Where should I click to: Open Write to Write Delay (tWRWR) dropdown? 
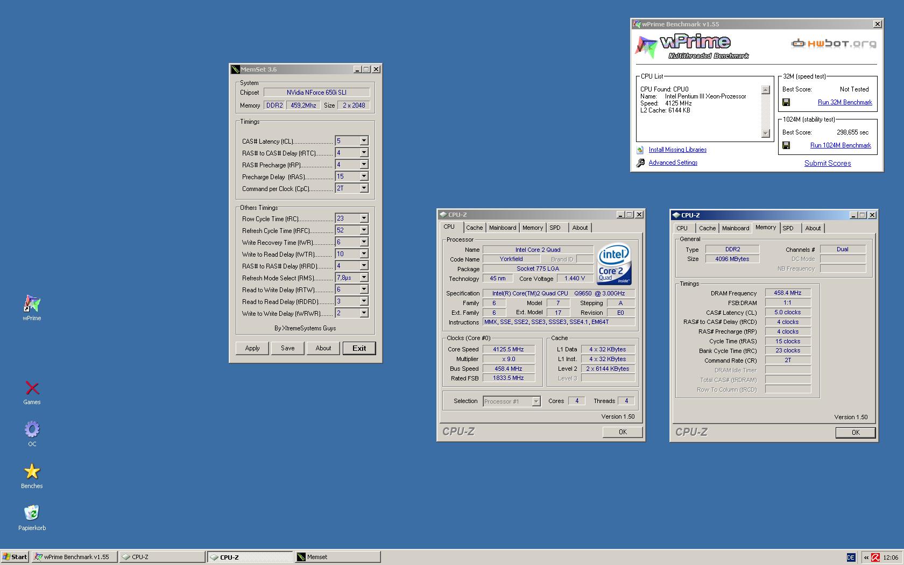pyautogui.click(x=364, y=313)
